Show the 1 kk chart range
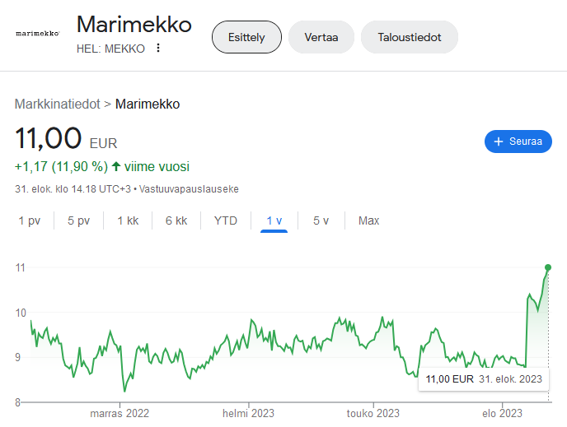Viewport: 567px width, 427px height. [x=128, y=220]
